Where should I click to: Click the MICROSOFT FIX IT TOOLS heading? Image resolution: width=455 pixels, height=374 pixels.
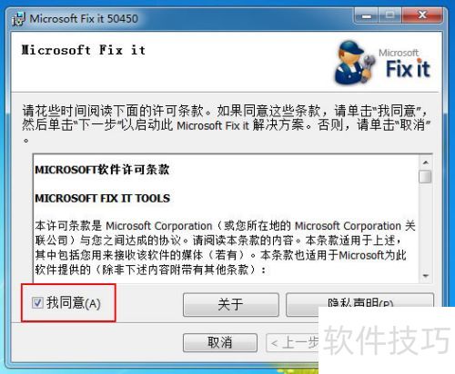pos(103,199)
